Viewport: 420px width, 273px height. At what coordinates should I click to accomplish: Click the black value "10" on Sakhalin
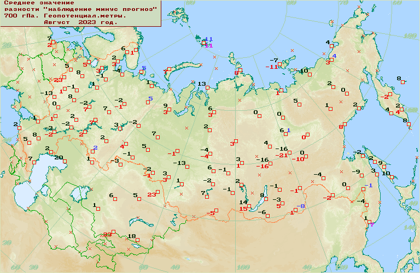pos(386,173)
